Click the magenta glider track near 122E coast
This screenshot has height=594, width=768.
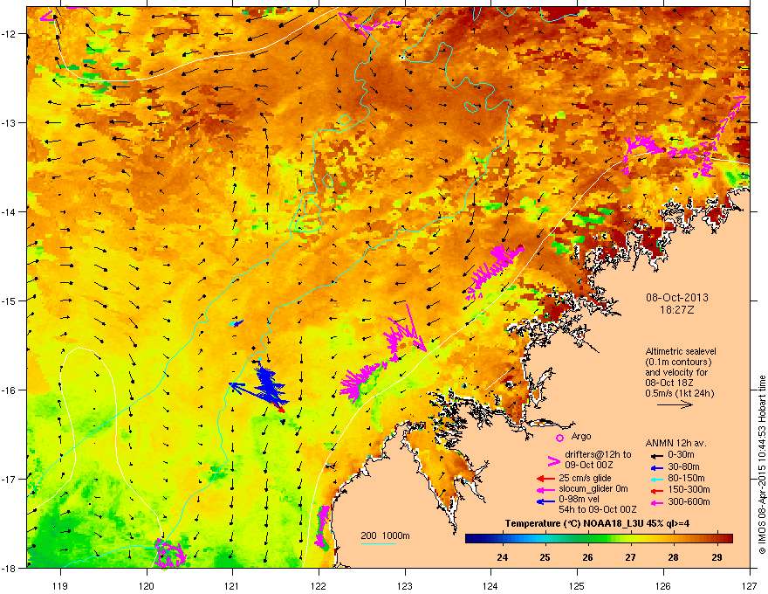[322, 527]
